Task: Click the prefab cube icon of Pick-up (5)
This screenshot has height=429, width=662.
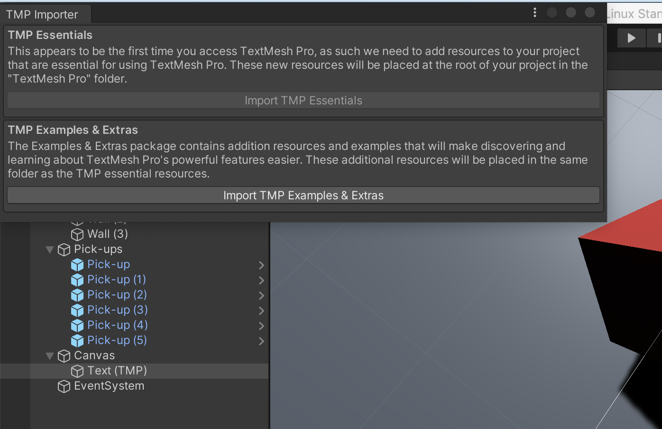Action: point(77,341)
